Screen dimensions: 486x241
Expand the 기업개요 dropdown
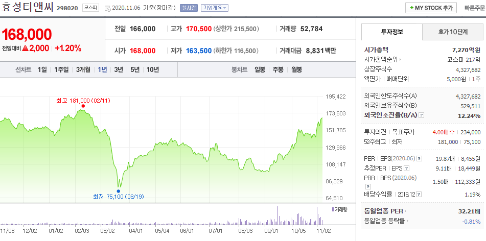coord(215,8)
